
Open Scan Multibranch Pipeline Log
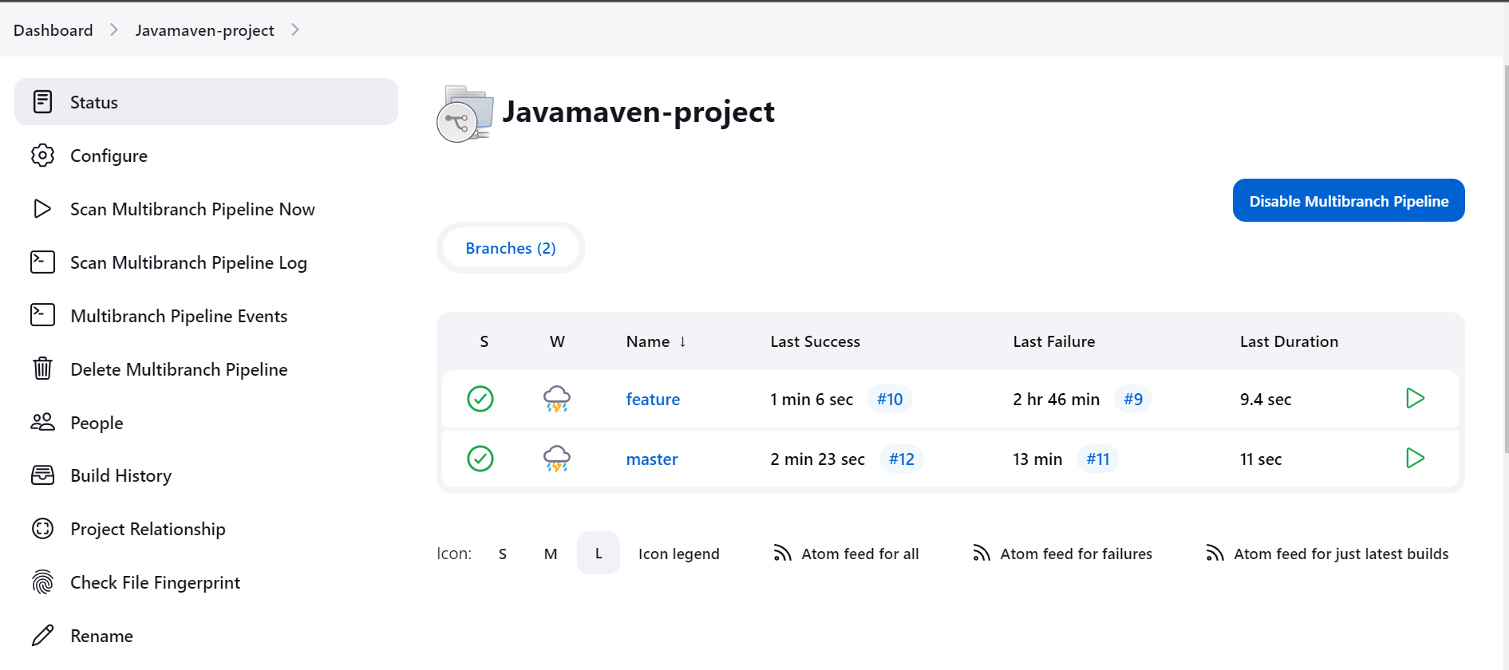tap(206, 262)
